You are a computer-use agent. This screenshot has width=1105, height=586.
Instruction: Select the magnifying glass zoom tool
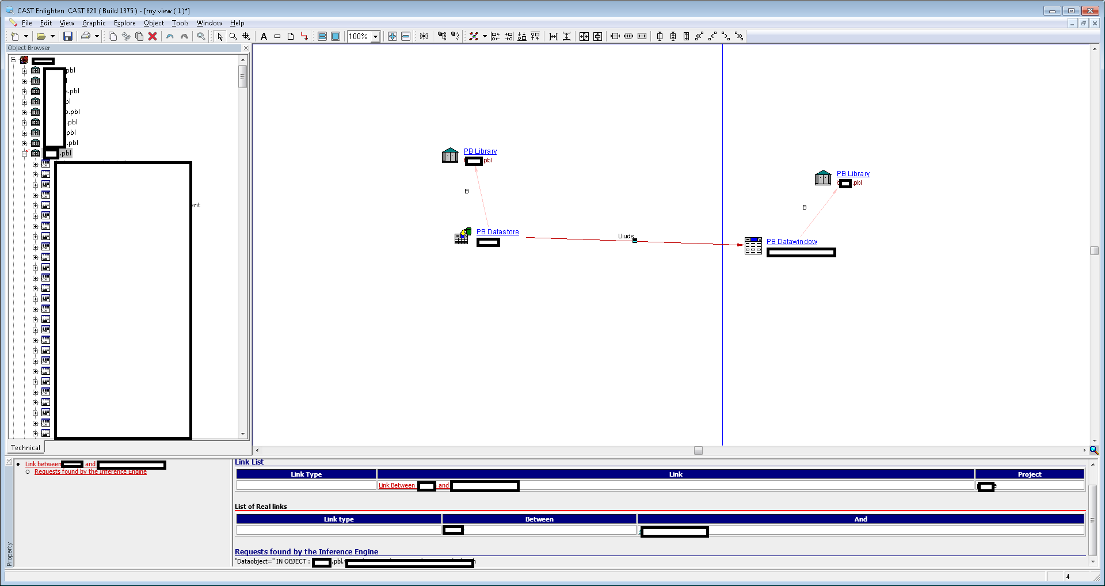point(233,36)
